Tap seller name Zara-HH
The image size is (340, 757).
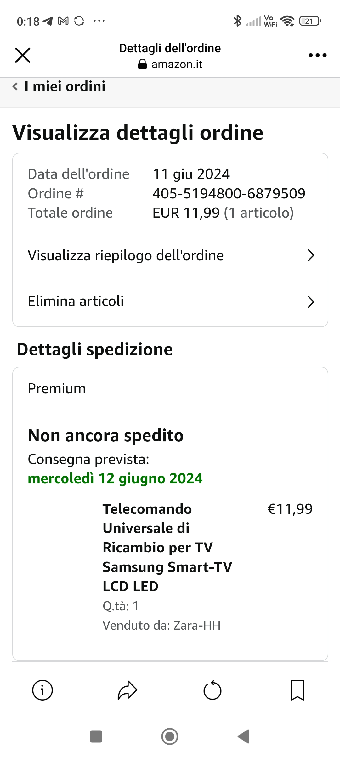click(x=197, y=625)
